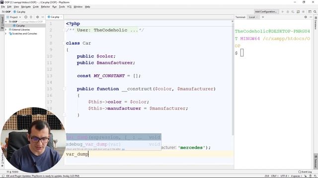Click the layout window icon in toolbar
Viewport: 318px width, 178px height.
coord(310,12)
